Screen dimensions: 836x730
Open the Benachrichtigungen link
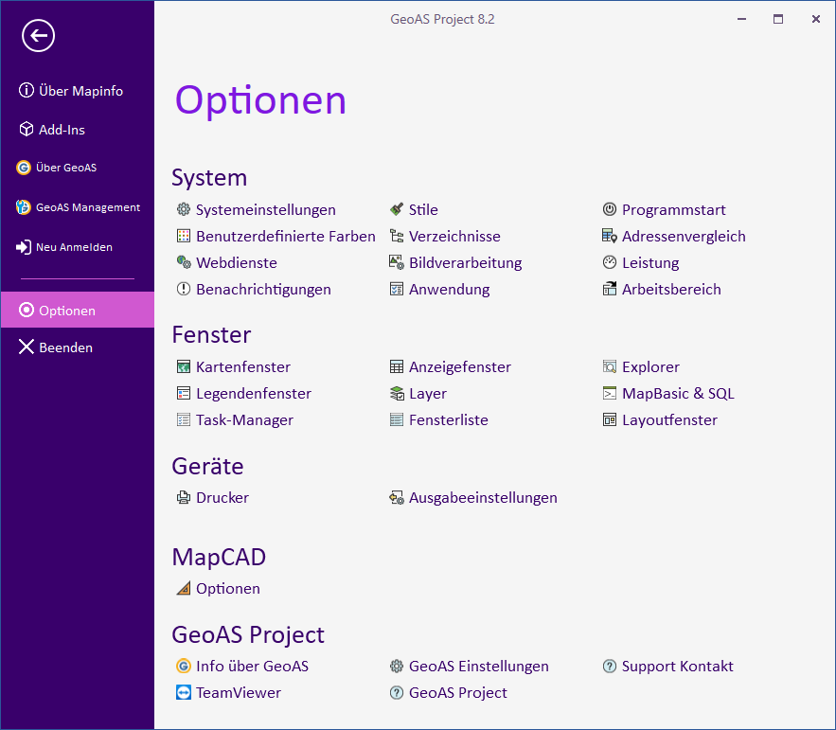[263, 289]
